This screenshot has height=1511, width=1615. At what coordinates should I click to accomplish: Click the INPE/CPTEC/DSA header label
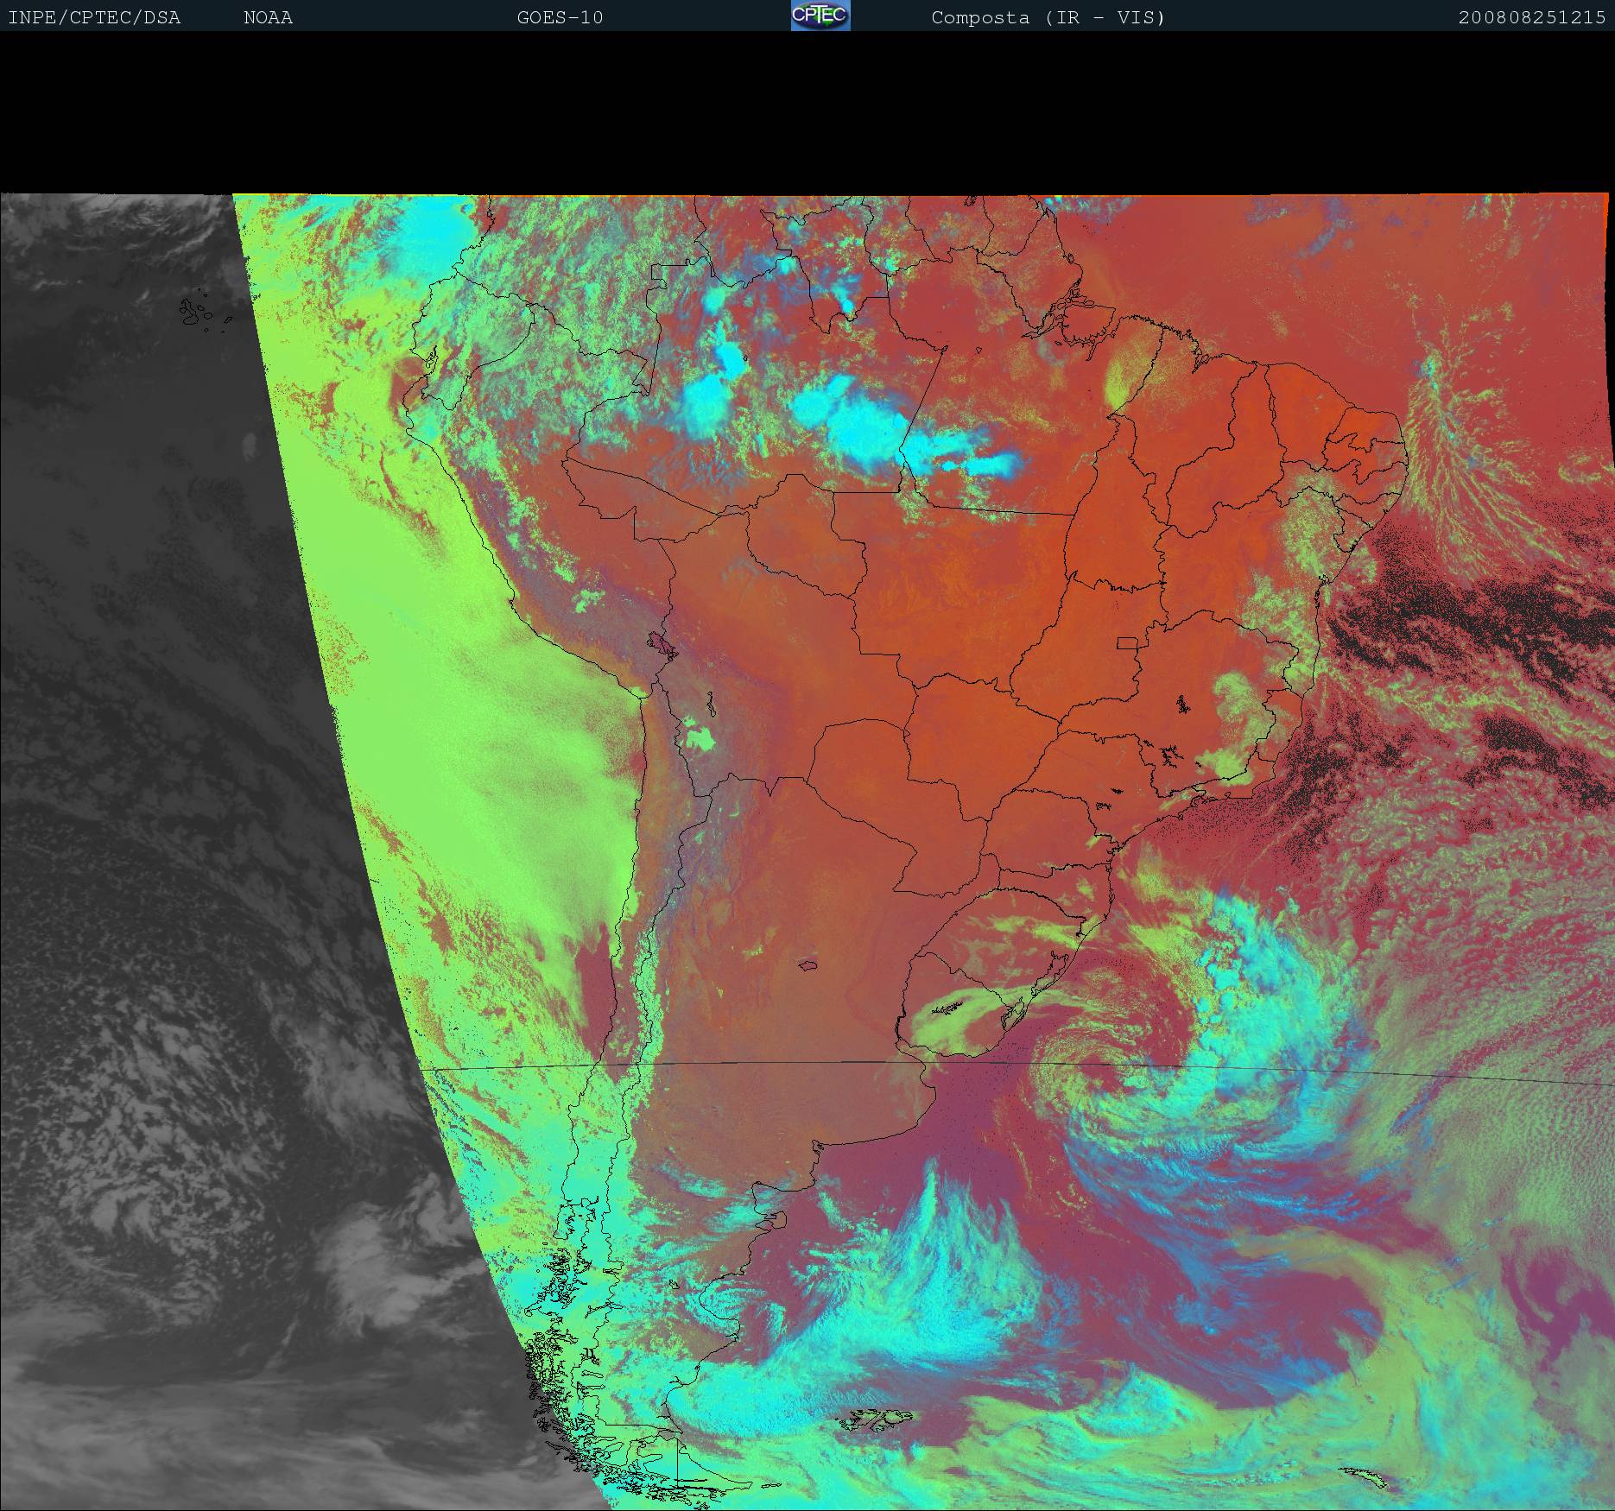94,17
